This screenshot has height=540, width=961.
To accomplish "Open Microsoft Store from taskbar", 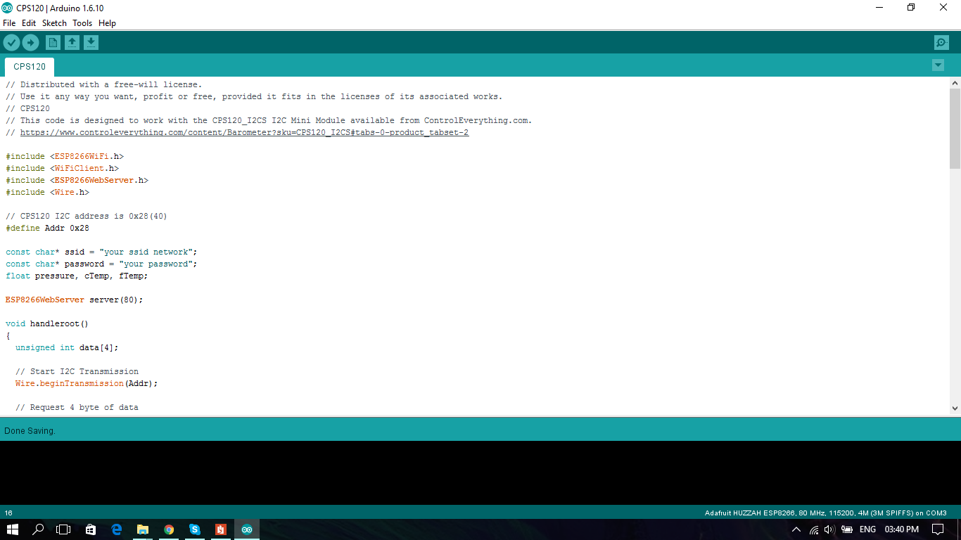I will pyautogui.click(x=91, y=529).
